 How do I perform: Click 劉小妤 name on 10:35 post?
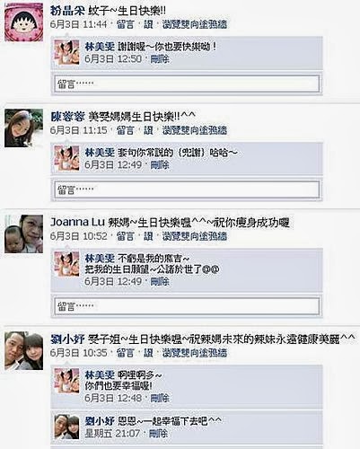67,339
